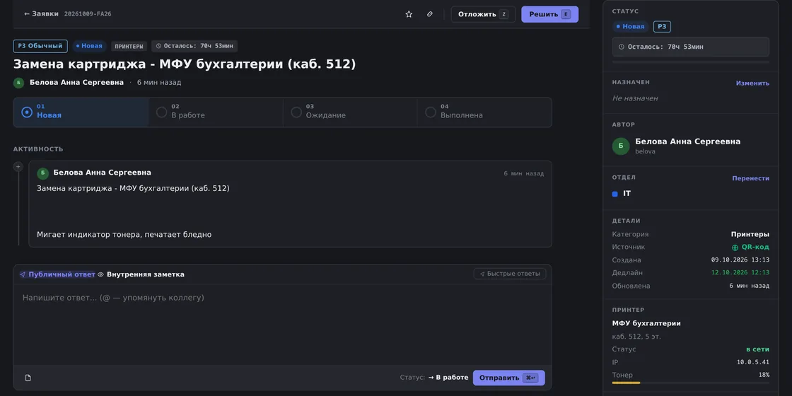Click Перенести to move department
The width and height of the screenshot is (792, 396).
[750, 178]
